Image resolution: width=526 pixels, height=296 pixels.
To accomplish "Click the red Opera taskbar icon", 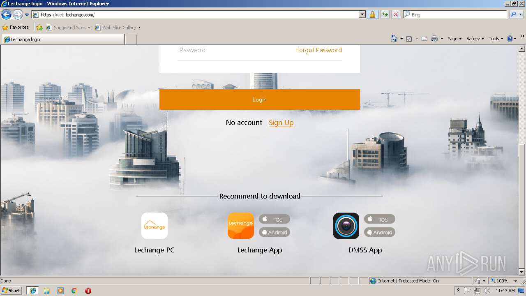I will [88, 291].
